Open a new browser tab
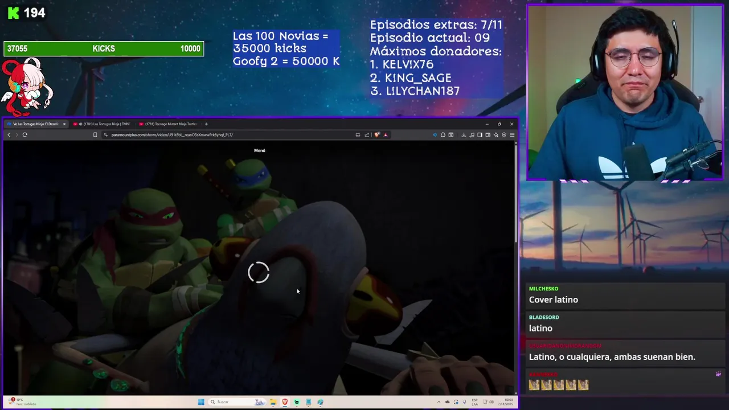Image resolution: width=729 pixels, height=410 pixels. pos(206,124)
